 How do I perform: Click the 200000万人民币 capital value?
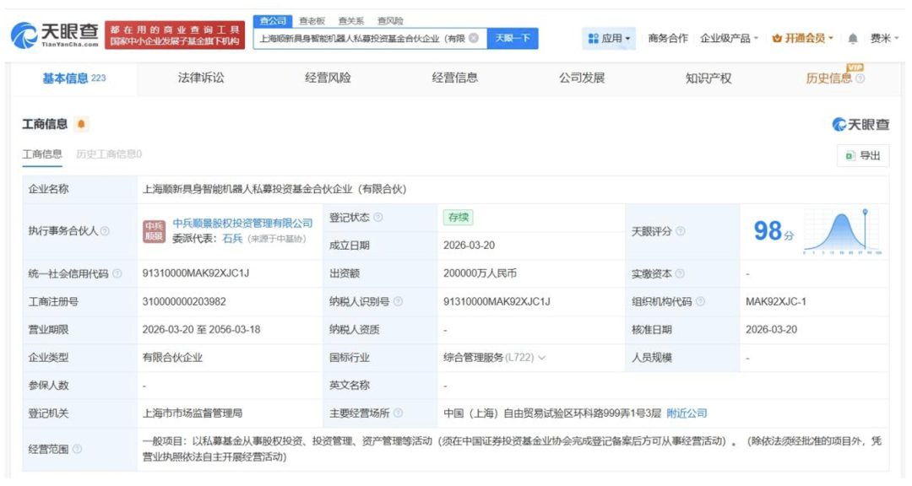coord(480,273)
